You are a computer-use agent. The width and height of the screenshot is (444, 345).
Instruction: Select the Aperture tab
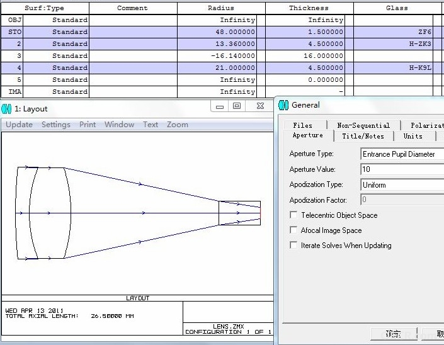click(308, 135)
